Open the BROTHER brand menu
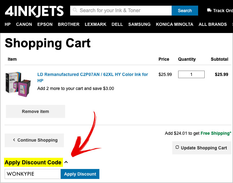The height and width of the screenshot is (183, 233). coord(69,24)
